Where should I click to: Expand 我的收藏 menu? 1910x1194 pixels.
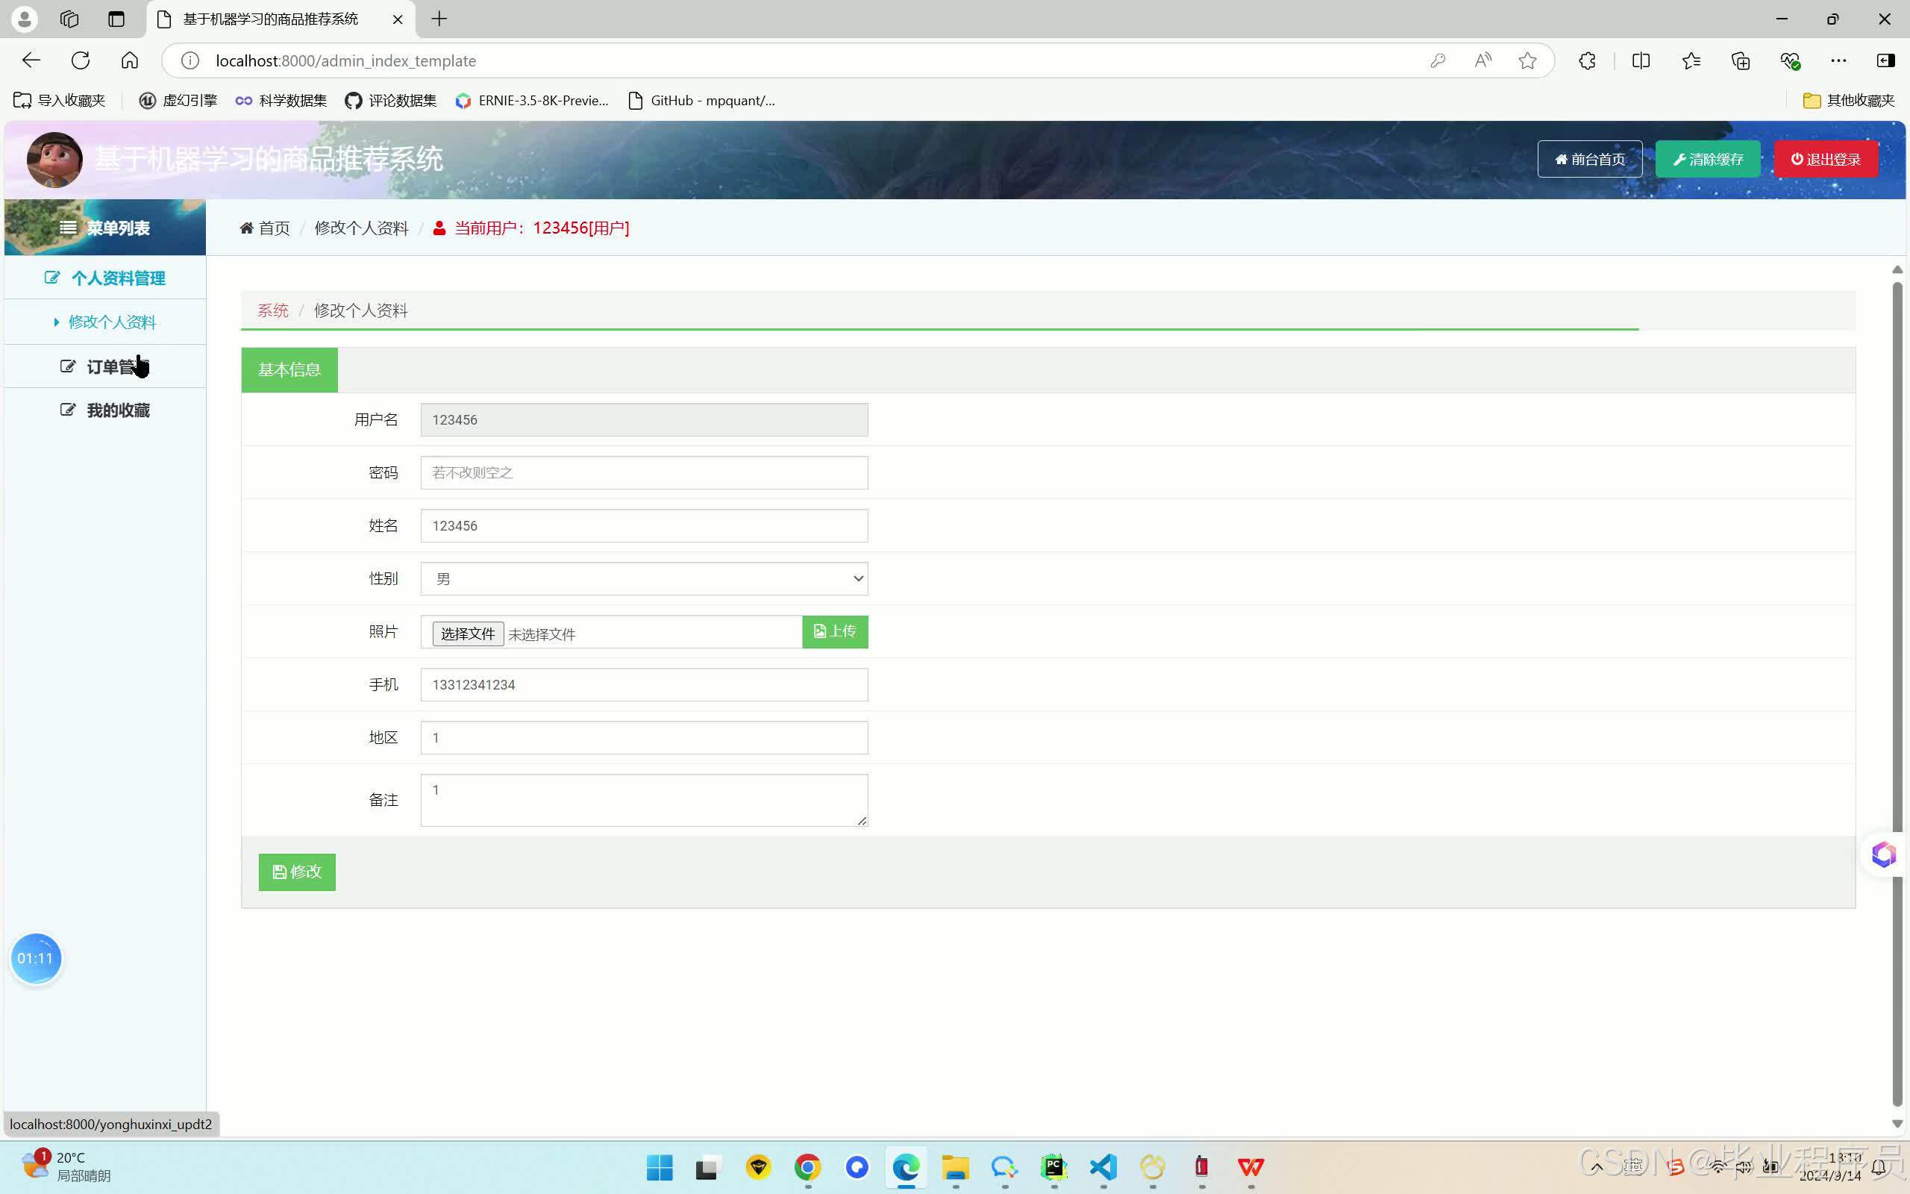pyautogui.click(x=105, y=410)
